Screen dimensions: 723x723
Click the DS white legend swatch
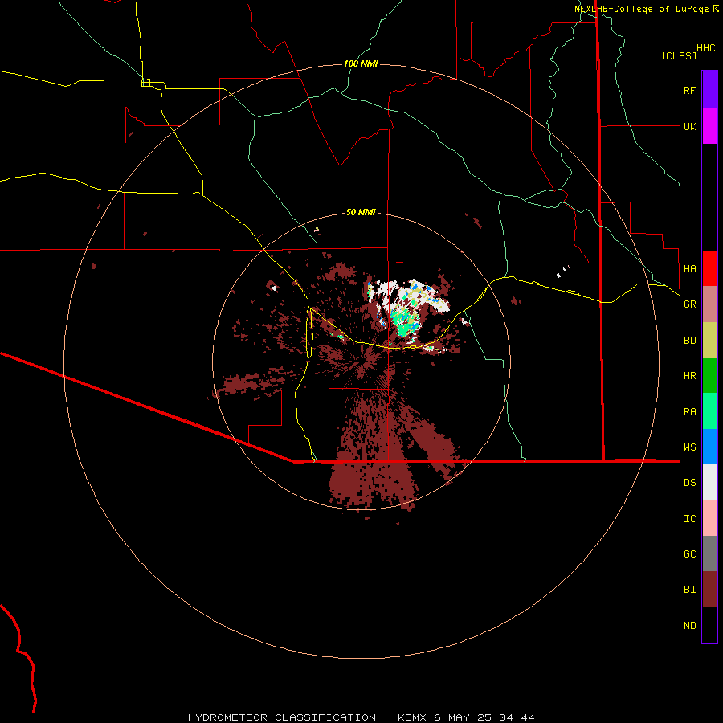click(x=709, y=482)
